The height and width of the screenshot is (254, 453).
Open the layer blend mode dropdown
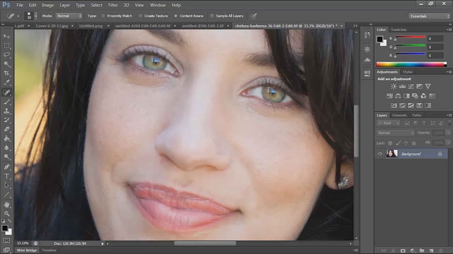(x=395, y=133)
